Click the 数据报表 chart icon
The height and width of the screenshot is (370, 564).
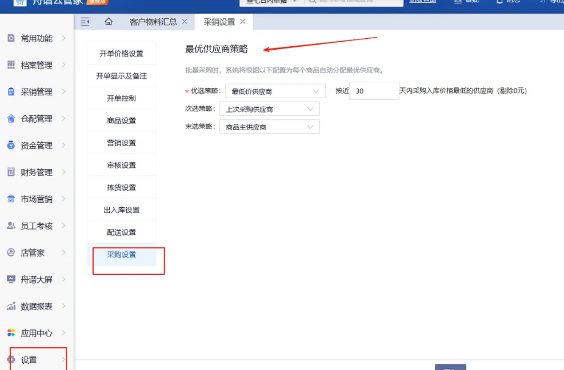coord(11,307)
